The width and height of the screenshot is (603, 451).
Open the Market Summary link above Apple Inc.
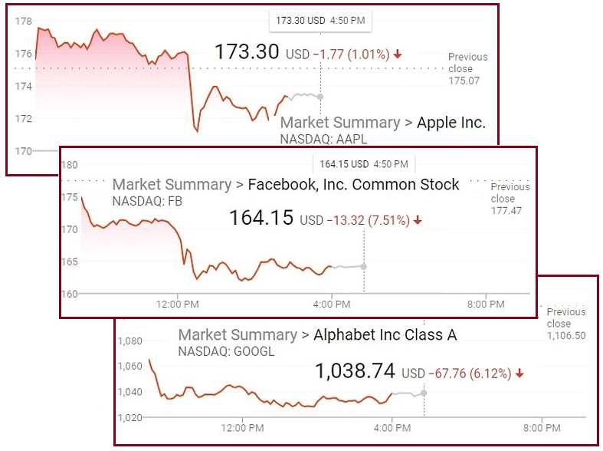point(340,123)
